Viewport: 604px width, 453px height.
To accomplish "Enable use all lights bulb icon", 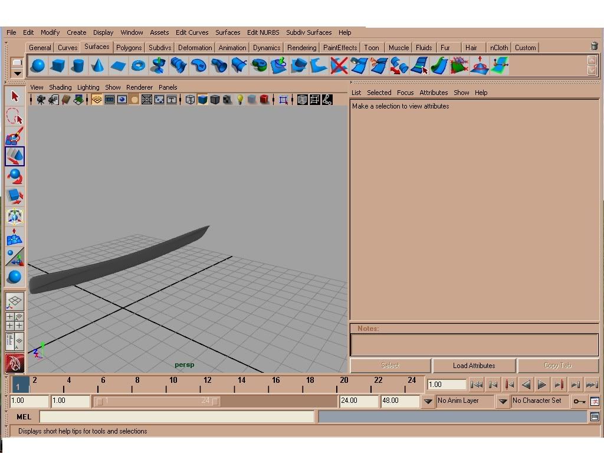I will coord(240,100).
